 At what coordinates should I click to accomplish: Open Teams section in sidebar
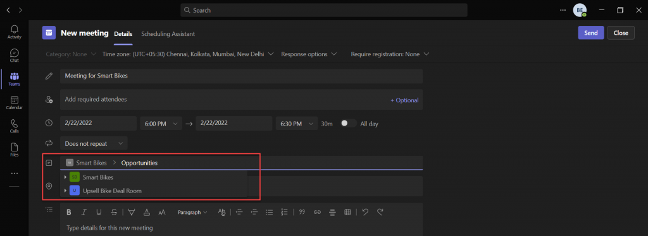[x=14, y=79]
